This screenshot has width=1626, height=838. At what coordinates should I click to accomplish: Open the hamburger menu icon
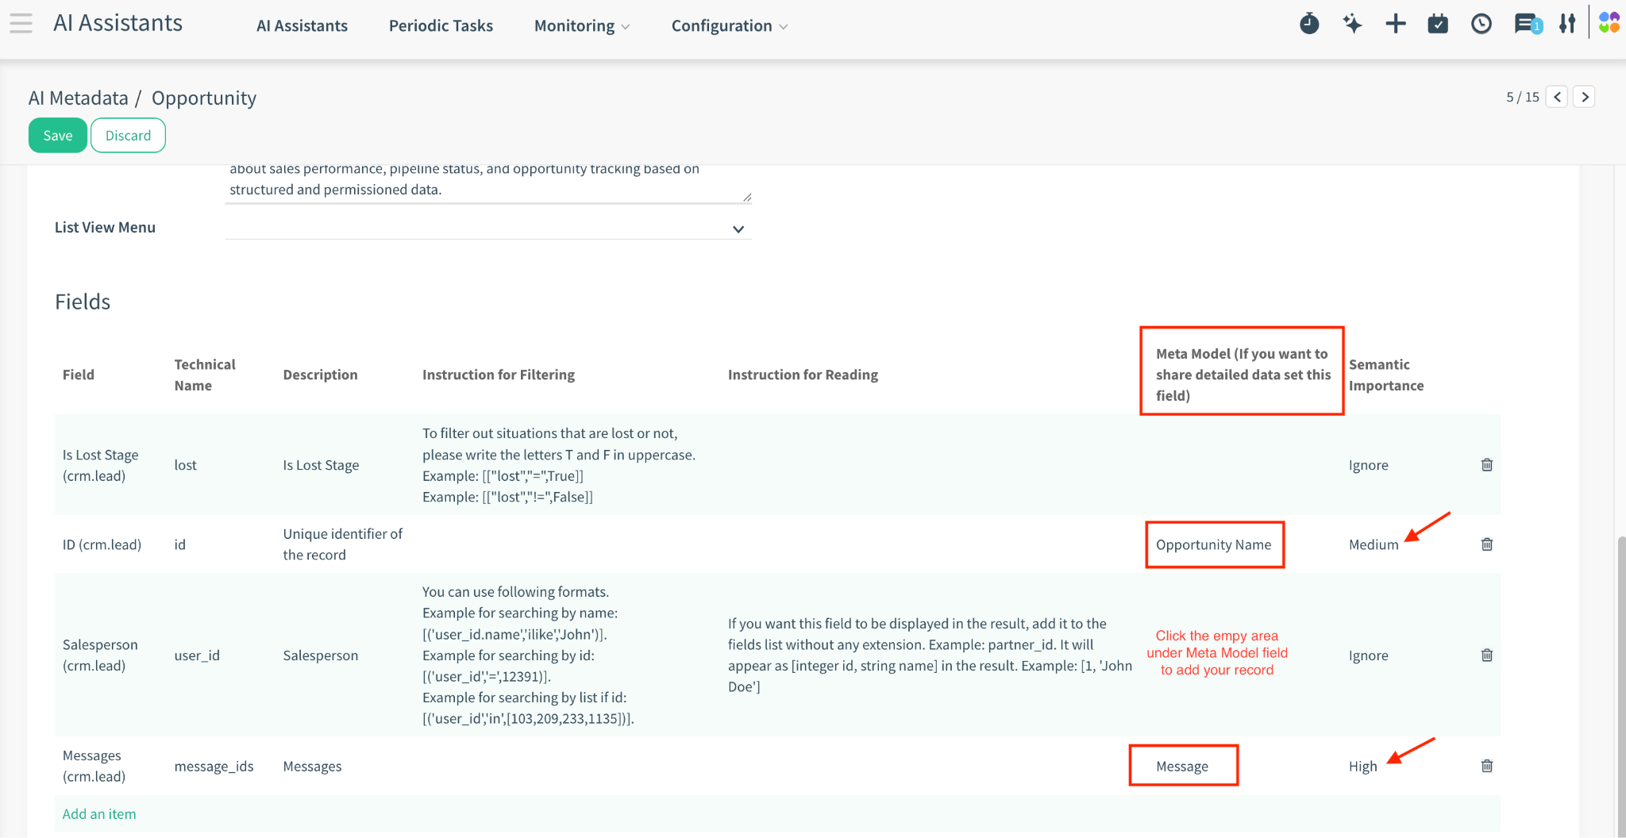point(21,24)
